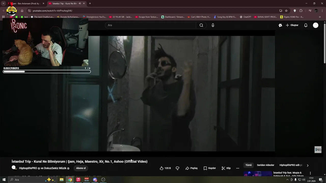Click the browser address bar URL
The image size is (326, 183).
pyautogui.click(x=52, y=11)
